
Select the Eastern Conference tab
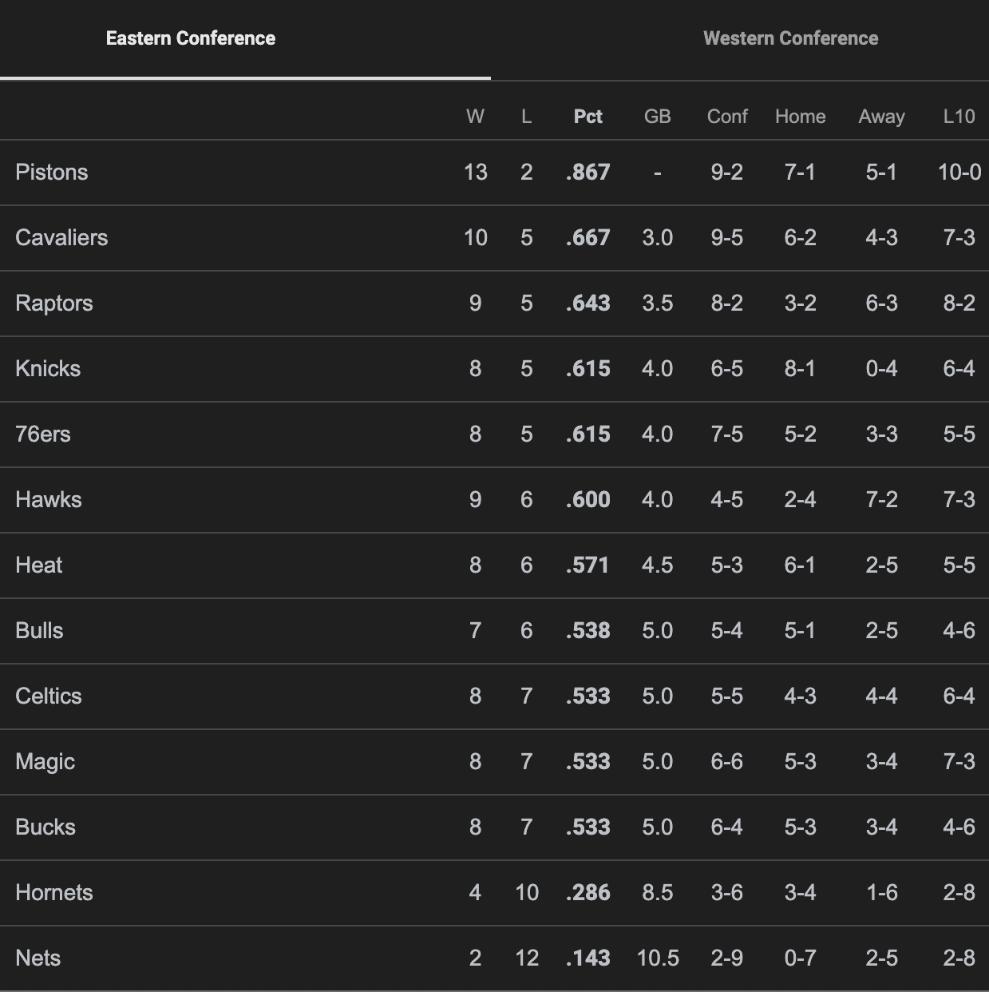click(191, 38)
